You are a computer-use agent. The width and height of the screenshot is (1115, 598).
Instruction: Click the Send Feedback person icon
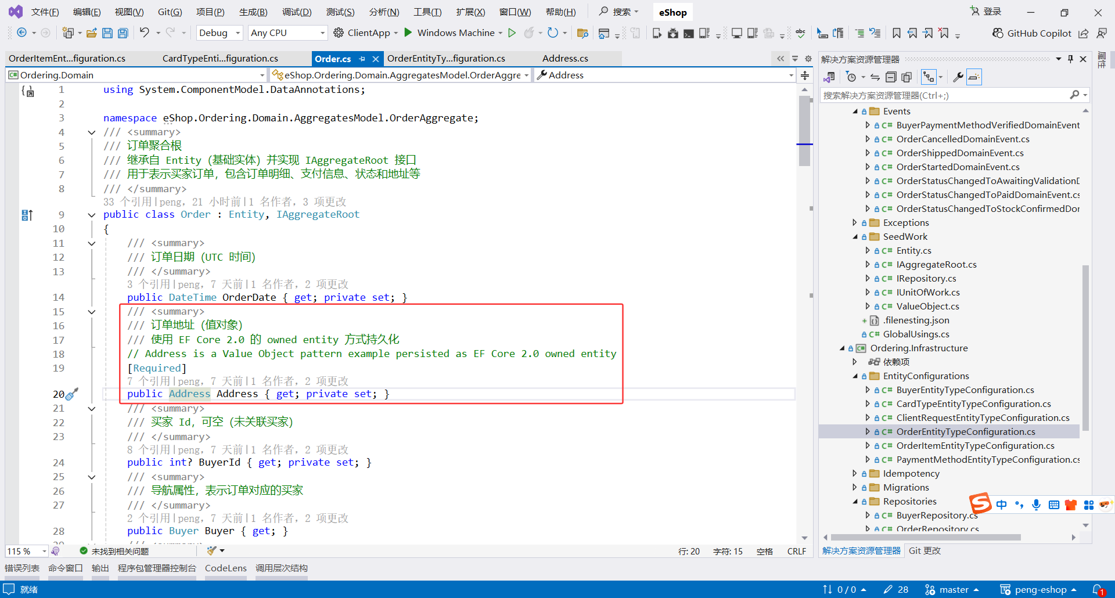coord(1102,33)
